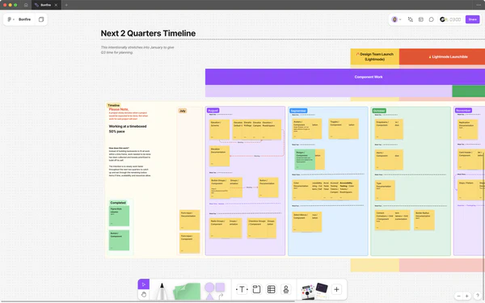
Task: Click the September section label
Action: point(298,111)
